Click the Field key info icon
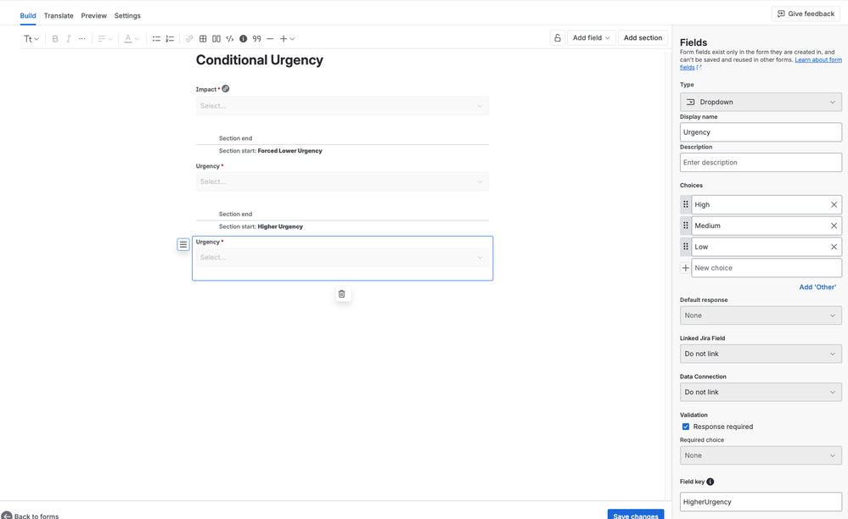848x519 pixels. coord(710,482)
